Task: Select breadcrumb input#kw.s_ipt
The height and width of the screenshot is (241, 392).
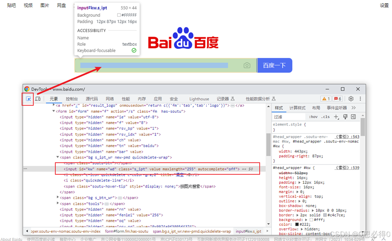Action: tap(248, 231)
